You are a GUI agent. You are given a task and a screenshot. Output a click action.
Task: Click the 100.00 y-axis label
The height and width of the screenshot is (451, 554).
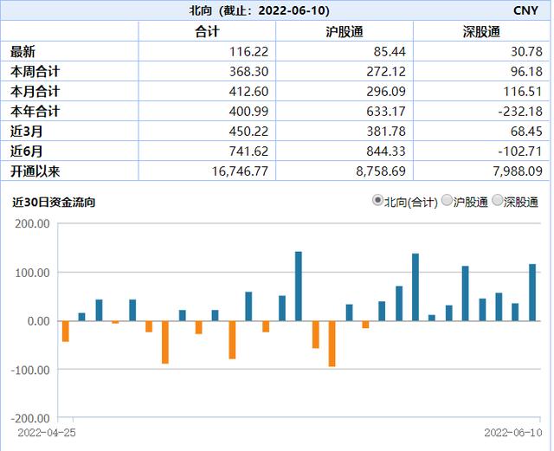32,273
